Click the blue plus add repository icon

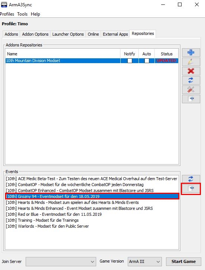[191, 52]
